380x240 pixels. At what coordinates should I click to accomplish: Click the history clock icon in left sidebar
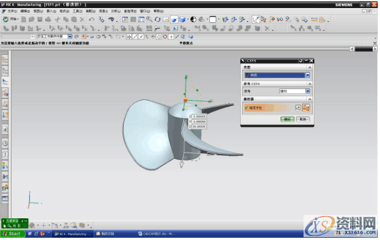point(5,143)
